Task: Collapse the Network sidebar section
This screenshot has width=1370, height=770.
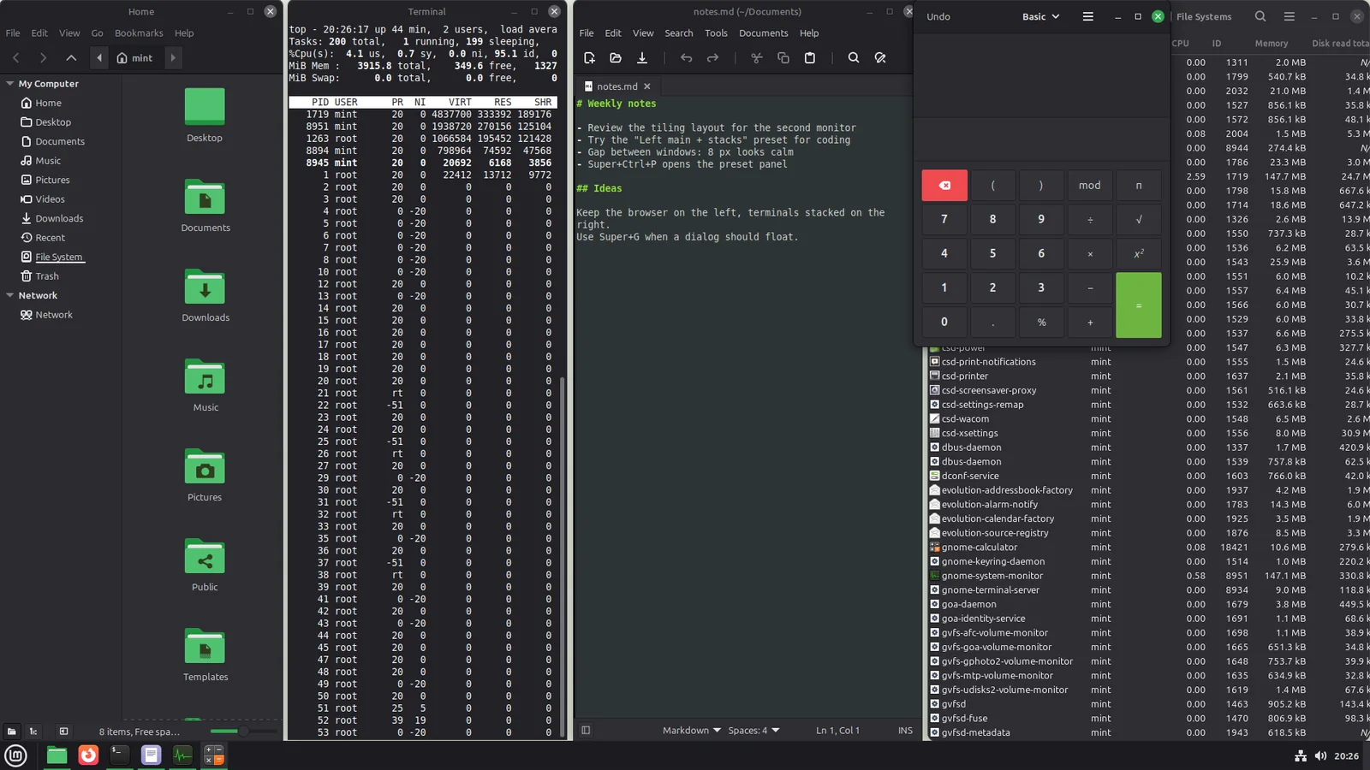Action: pos(10,296)
